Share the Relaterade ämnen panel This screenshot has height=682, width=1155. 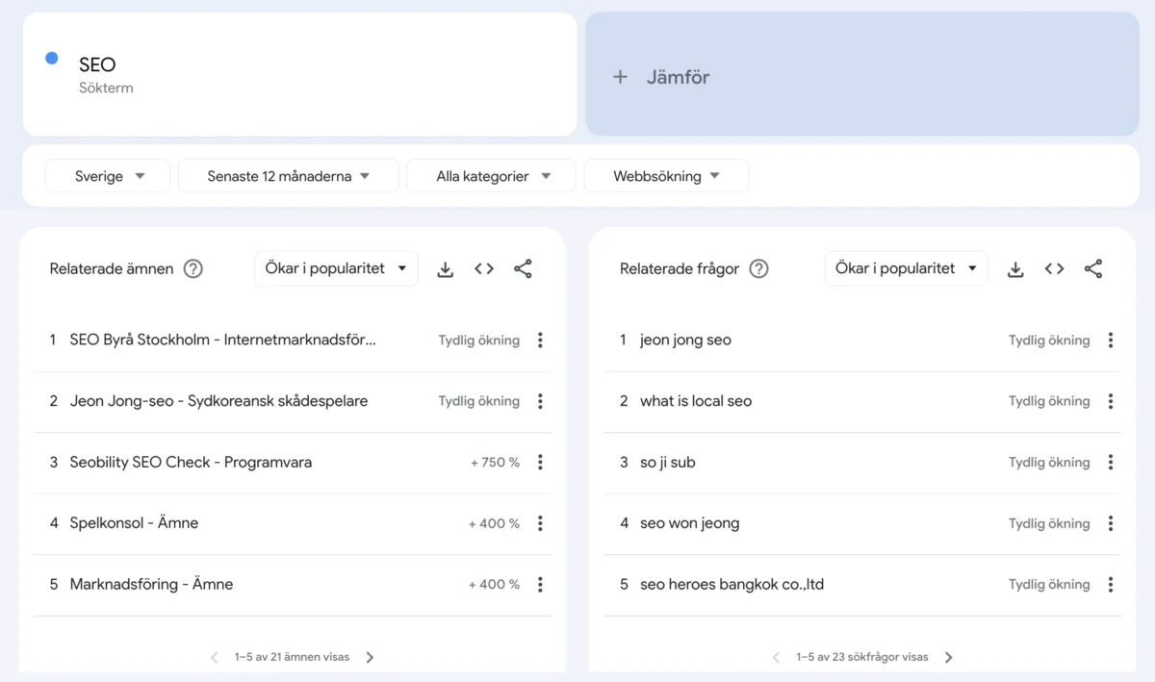pos(523,269)
